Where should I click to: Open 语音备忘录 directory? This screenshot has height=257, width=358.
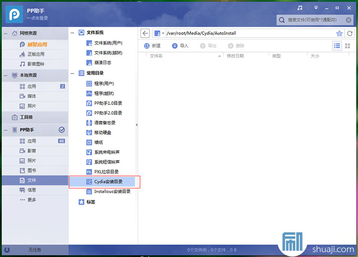tap(101, 123)
